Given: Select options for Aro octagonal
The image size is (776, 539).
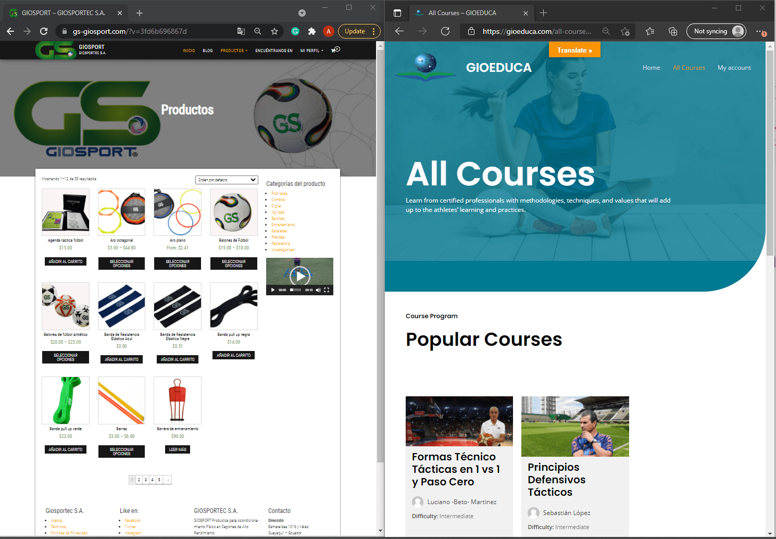Looking at the screenshot, I should pyautogui.click(x=121, y=264).
